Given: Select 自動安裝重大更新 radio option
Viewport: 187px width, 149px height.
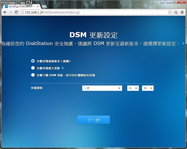Looking at the screenshot, I should click(33, 68).
